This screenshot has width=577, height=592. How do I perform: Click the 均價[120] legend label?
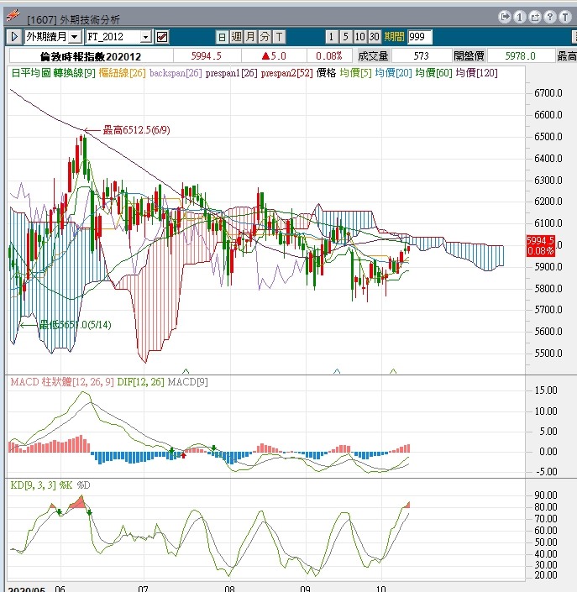[476, 73]
